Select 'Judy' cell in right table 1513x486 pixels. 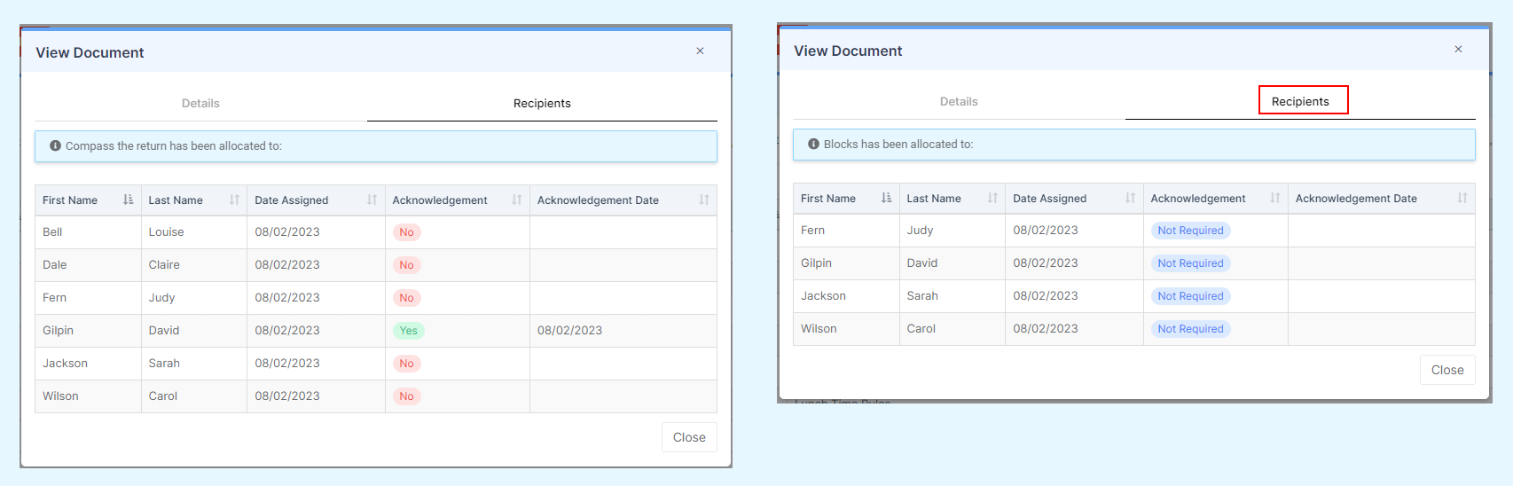tap(952, 231)
